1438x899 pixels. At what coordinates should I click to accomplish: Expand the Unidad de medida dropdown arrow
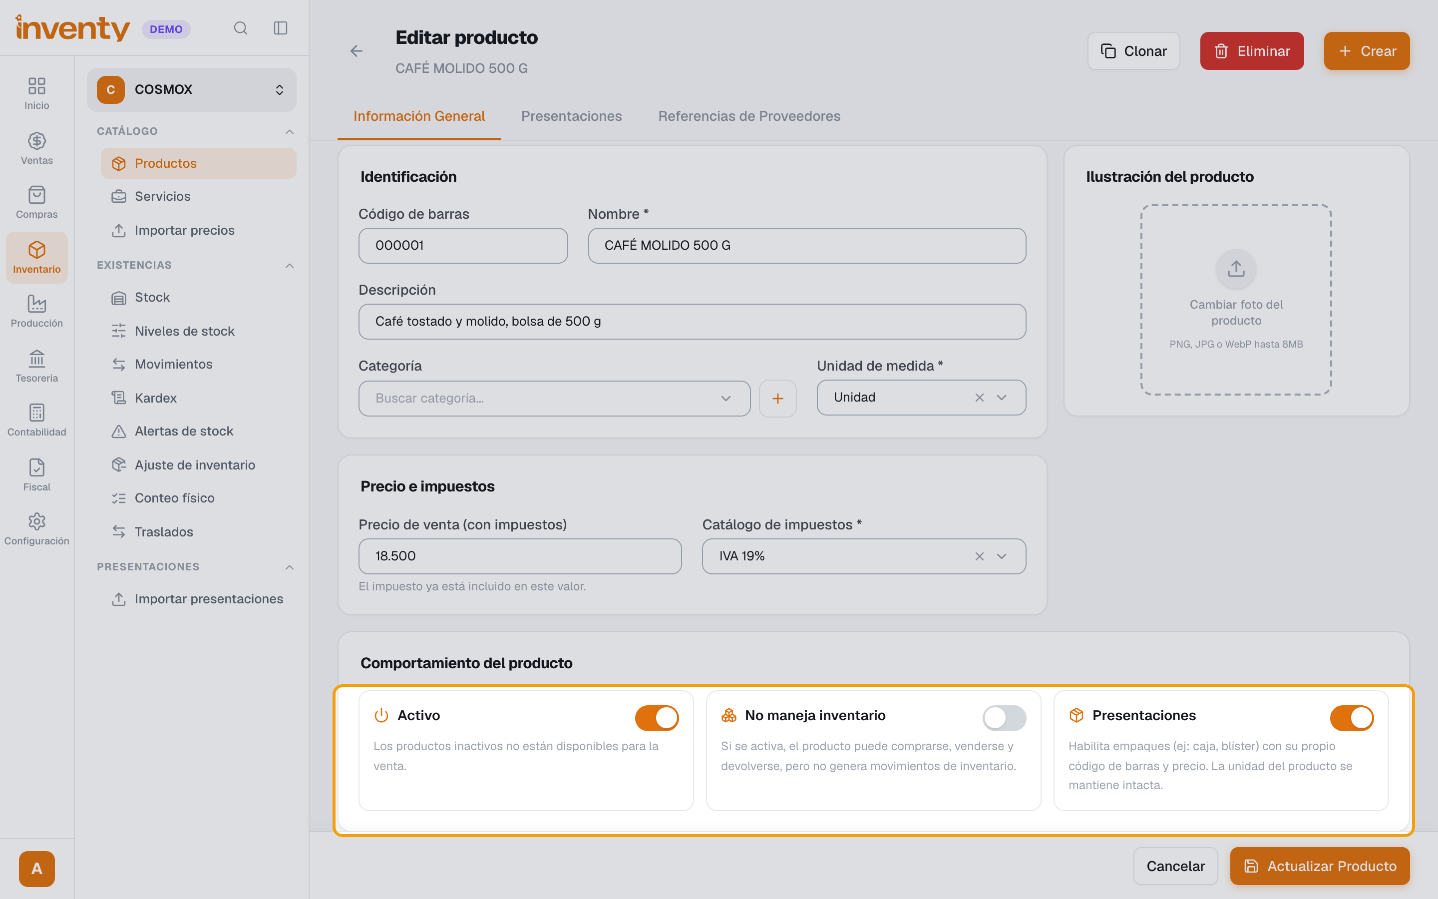tap(1001, 397)
